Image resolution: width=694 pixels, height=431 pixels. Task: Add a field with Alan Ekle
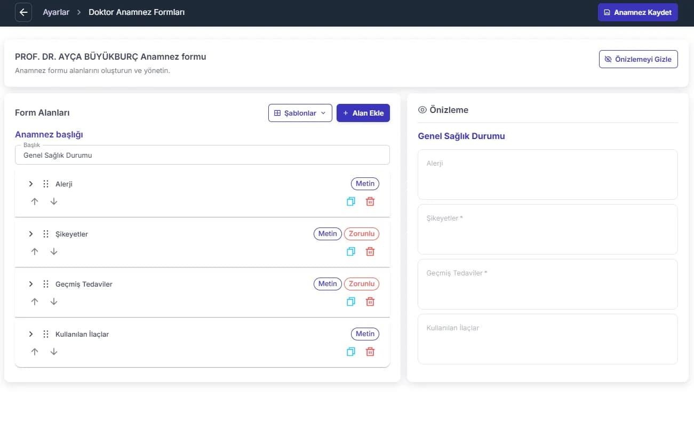pos(363,113)
